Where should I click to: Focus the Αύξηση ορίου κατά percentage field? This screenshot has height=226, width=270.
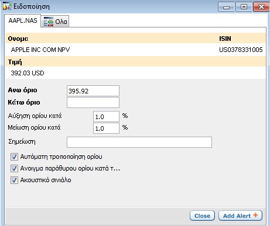coord(106,117)
